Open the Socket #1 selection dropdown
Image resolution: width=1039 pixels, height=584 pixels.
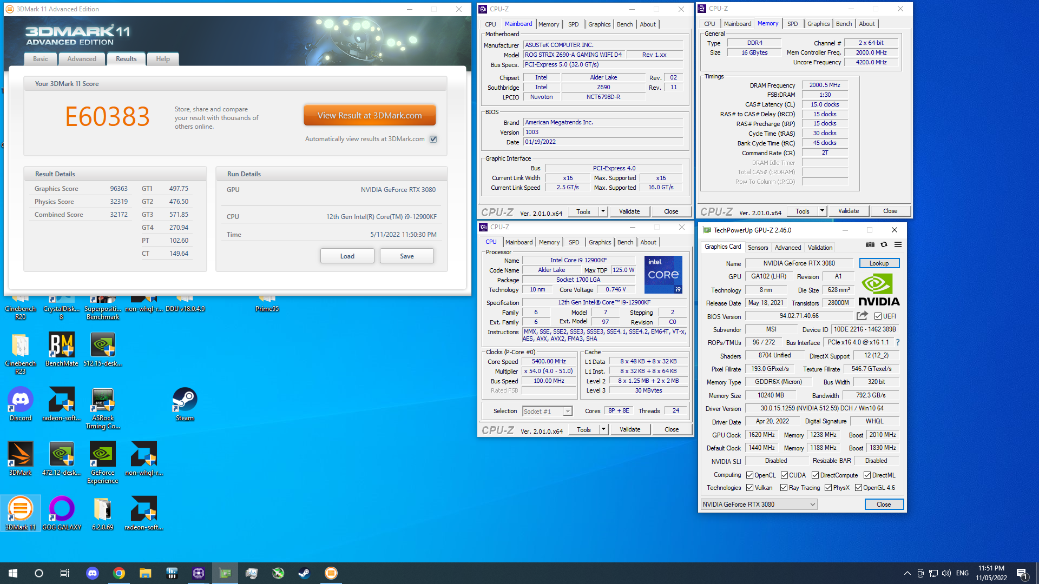point(547,412)
